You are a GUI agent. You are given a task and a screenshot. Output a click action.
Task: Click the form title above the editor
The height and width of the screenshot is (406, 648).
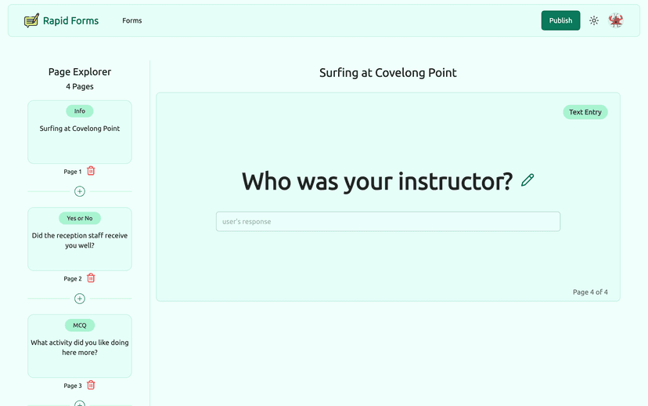pyautogui.click(x=388, y=73)
